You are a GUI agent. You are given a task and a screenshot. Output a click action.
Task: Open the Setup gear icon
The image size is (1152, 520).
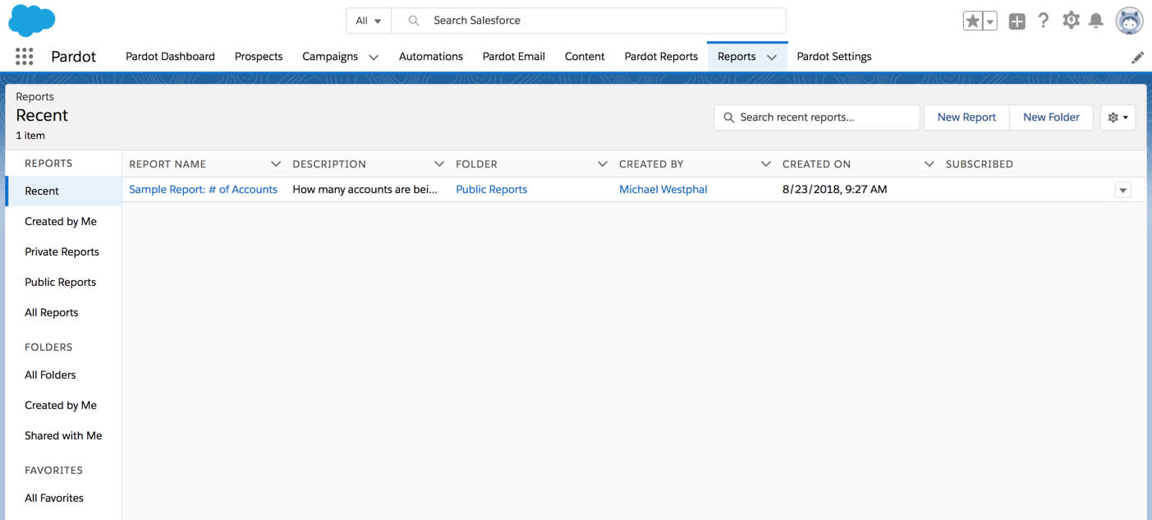[1071, 21]
